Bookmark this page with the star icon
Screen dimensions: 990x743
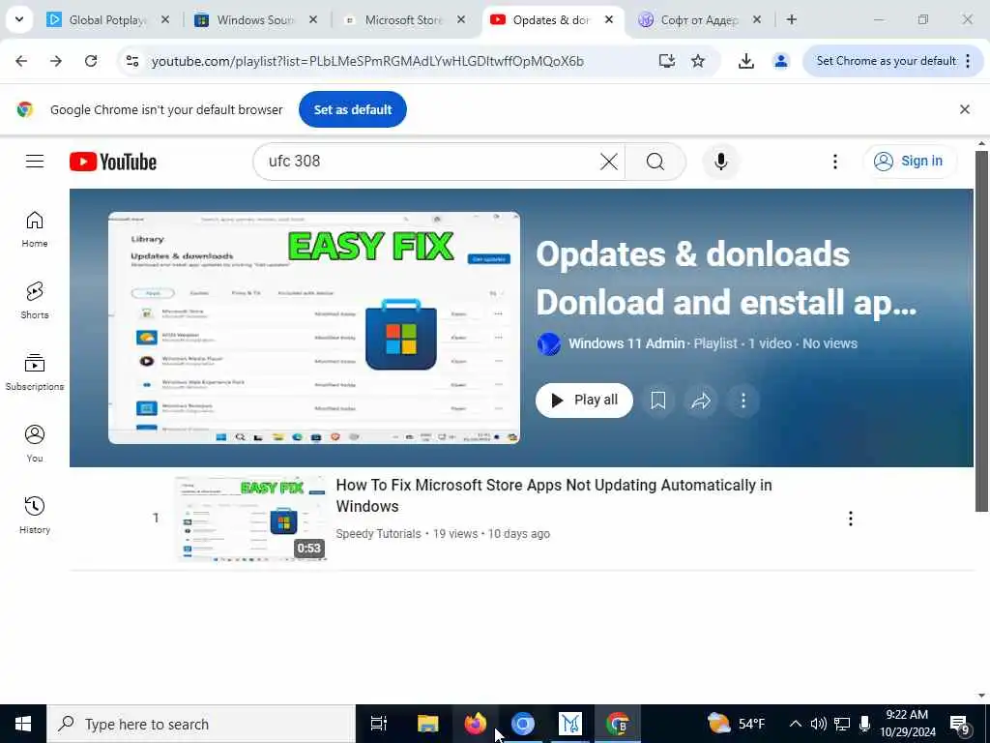(698, 61)
